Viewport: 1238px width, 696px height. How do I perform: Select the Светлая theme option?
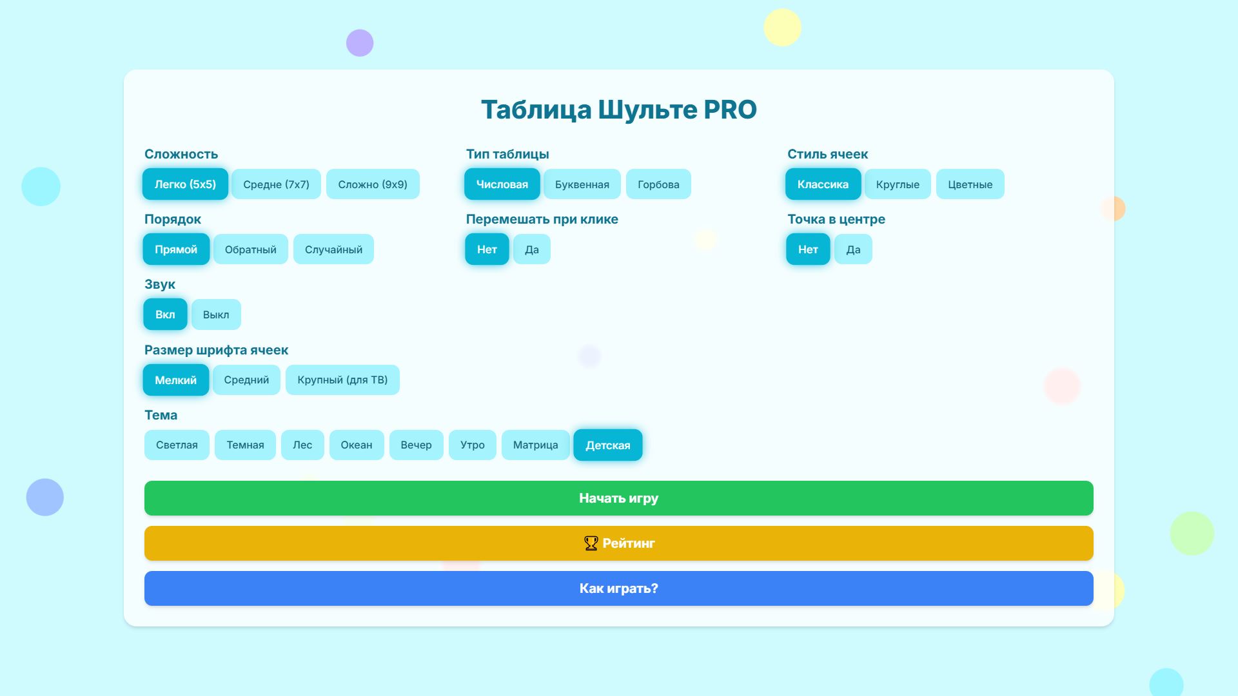point(176,445)
